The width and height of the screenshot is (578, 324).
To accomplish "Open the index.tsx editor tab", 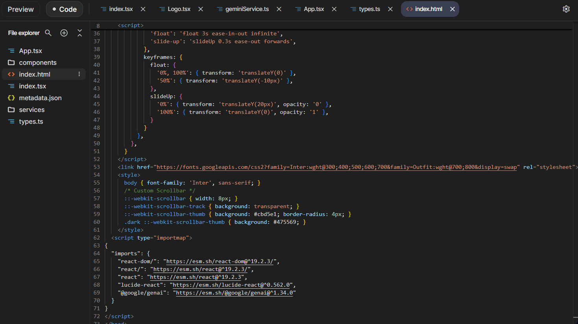I will 121,9.
